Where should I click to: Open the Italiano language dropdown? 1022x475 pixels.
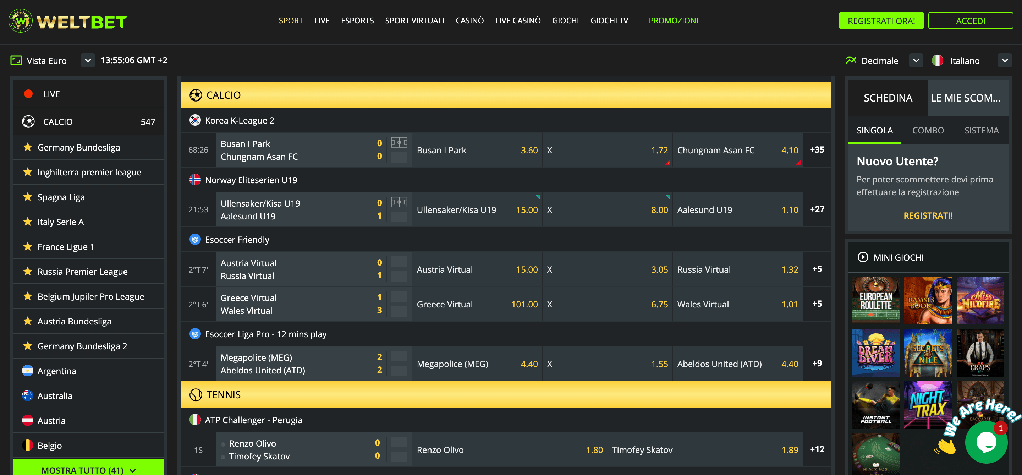coord(1005,60)
